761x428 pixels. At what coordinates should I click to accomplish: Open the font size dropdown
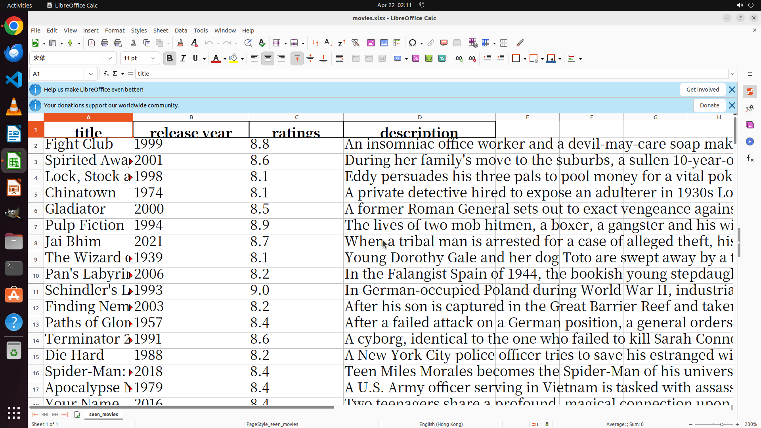click(x=153, y=59)
